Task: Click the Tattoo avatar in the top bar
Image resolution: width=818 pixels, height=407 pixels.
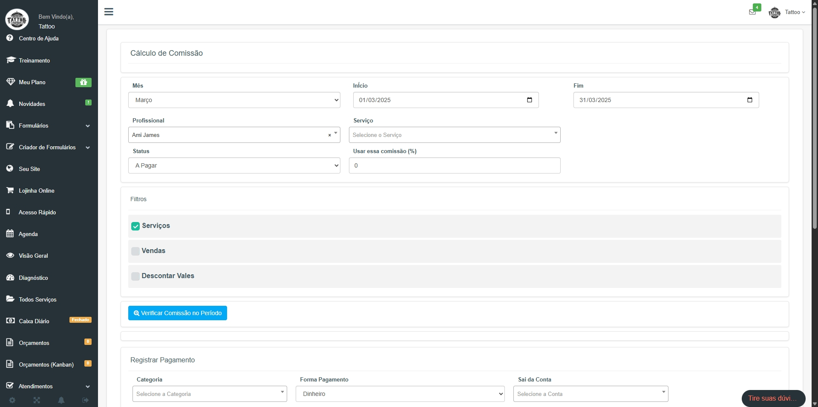Action: [x=774, y=12]
